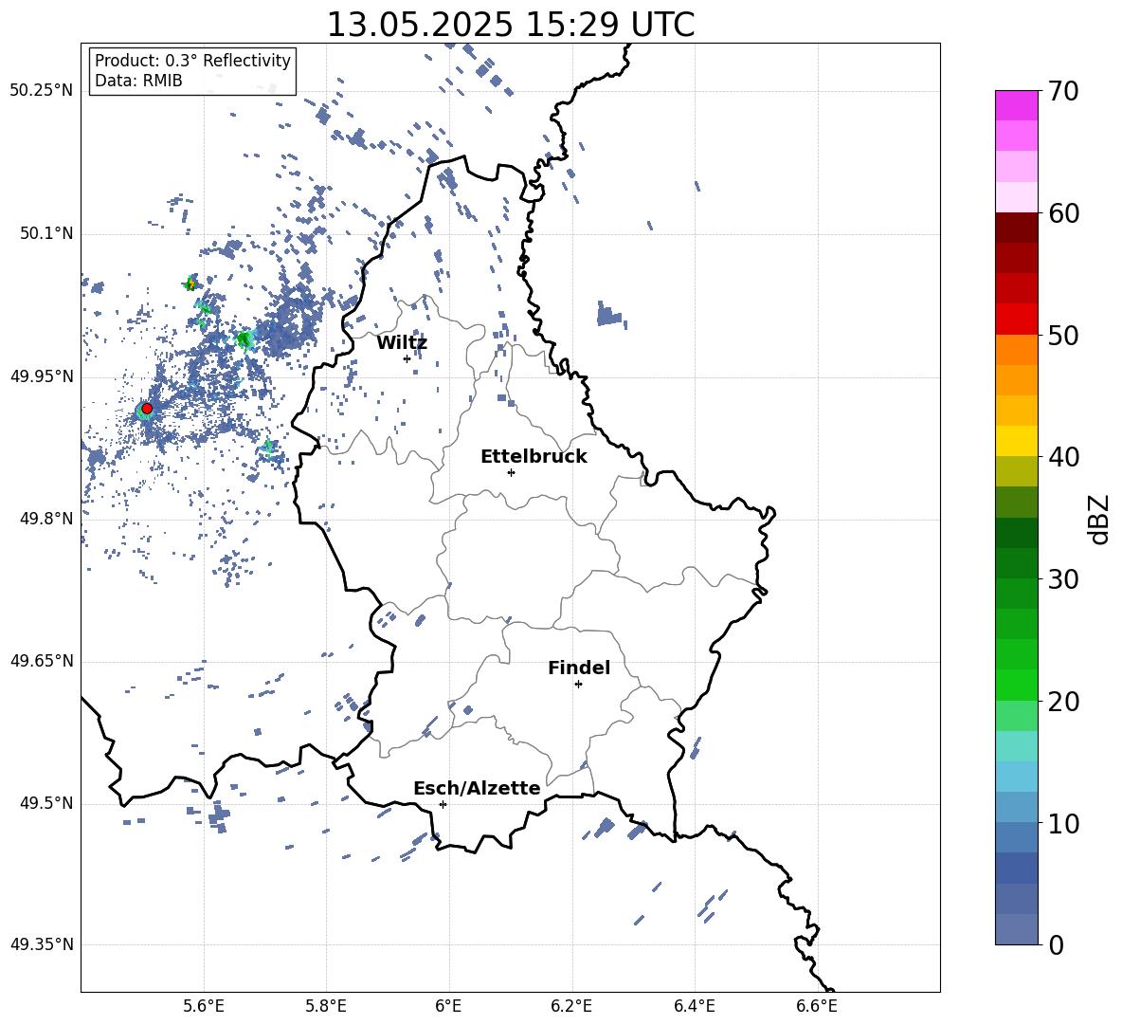
Task: Click the 49.35°N latitude label
Action: coord(42,944)
